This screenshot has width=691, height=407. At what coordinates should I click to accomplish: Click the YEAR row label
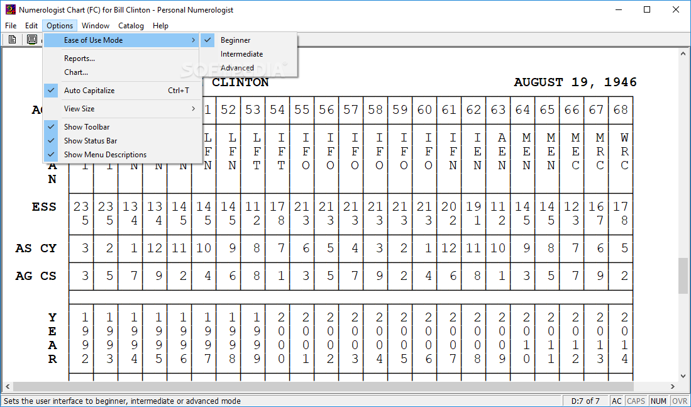(x=52, y=338)
